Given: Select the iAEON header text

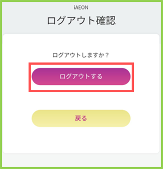Looking at the screenshot, I should coord(81,7).
